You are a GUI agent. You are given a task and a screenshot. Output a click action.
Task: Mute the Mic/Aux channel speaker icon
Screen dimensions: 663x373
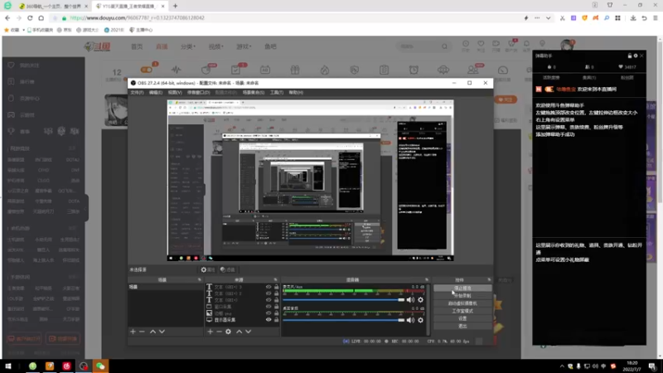(410, 300)
